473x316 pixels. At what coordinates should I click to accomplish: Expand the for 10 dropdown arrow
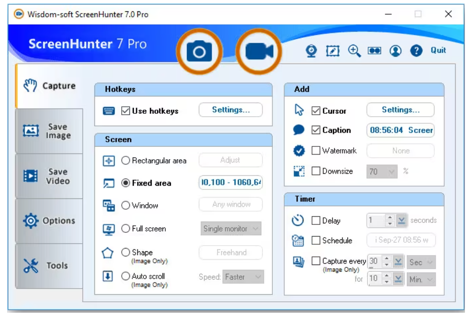(398, 279)
